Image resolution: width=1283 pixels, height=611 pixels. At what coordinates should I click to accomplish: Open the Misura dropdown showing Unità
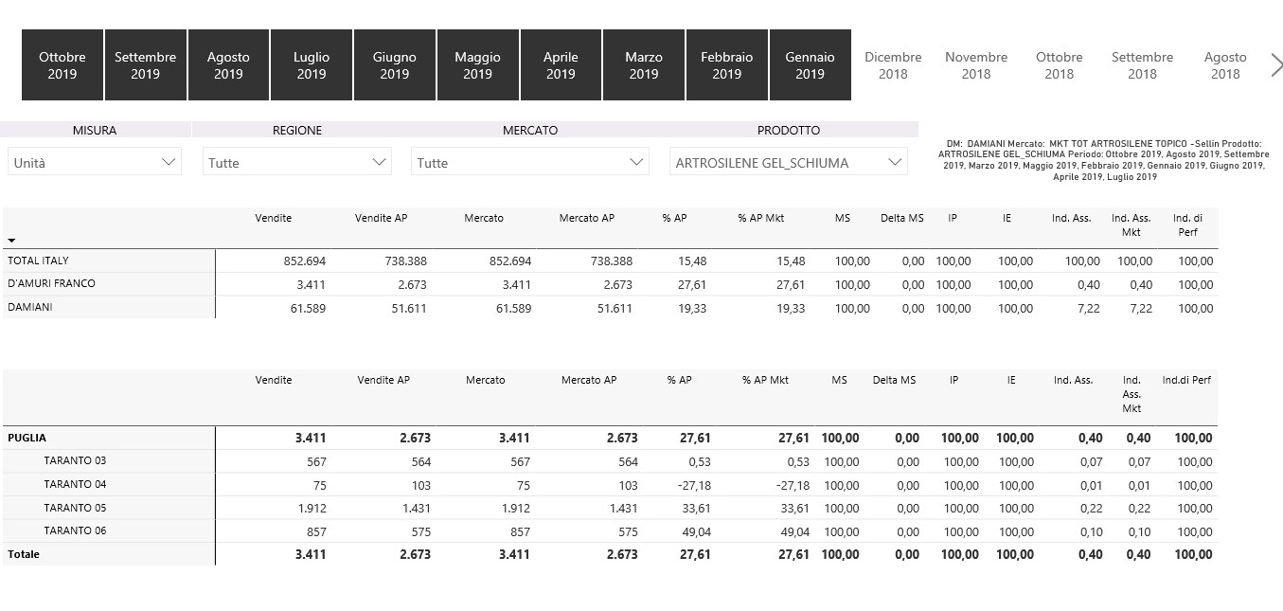point(95,163)
